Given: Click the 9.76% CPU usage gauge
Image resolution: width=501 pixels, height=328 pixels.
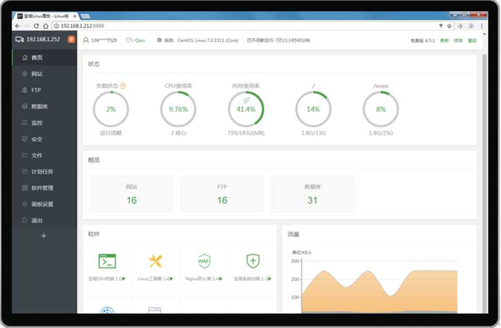Looking at the screenshot, I should point(179,109).
